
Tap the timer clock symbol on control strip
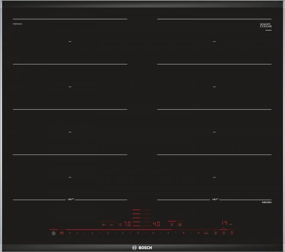pyautogui.click(x=224, y=233)
